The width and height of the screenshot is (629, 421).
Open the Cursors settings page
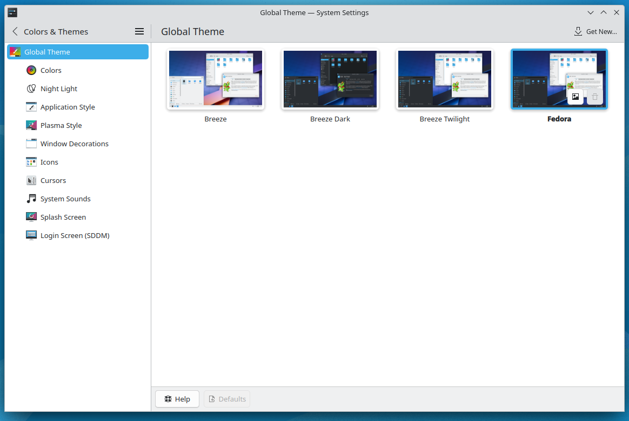(x=78, y=181)
